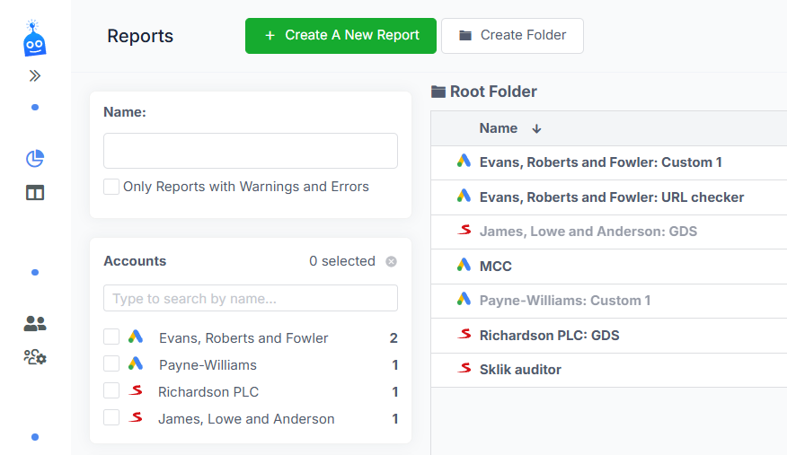
Task: Click Sklik icon on James, Lowe and Anderson: GDS row
Action: click(464, 230)
